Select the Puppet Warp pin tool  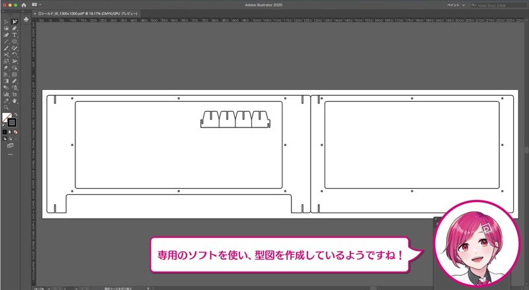tap(6, 68)
